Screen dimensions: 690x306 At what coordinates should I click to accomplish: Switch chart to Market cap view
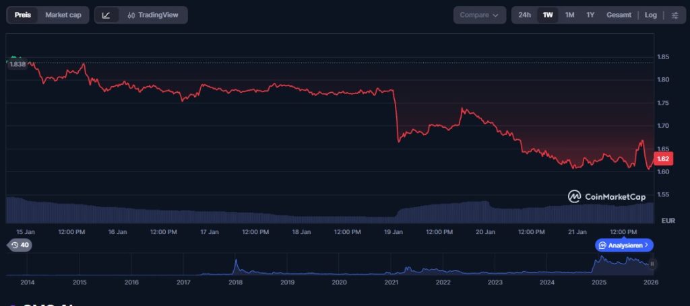pos(63,15)
